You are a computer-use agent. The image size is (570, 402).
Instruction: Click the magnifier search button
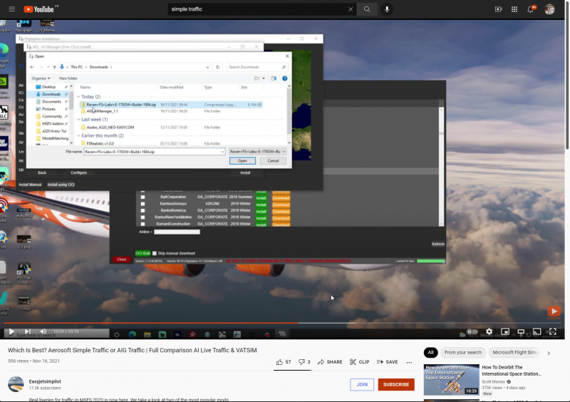click(367, 9)
